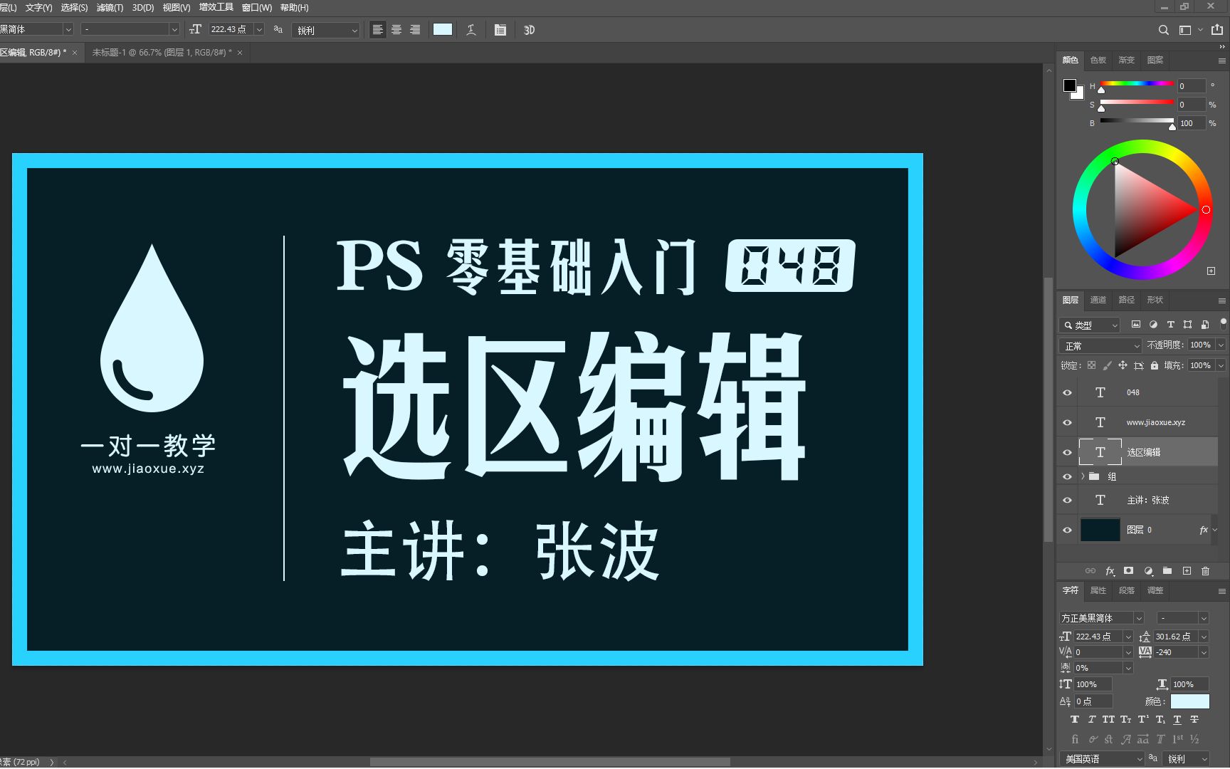Open the 填充 fill dropdown arrow
This screenshot has width=1230, height=769.
pyautogui.click(x=1221, y=365)
